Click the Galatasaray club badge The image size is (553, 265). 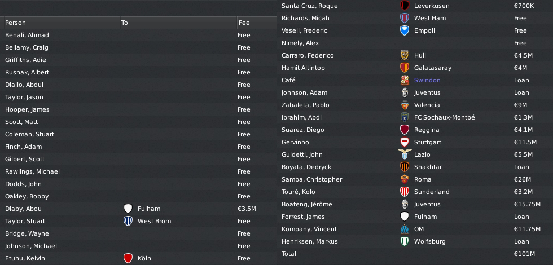[x=404, y=68]
